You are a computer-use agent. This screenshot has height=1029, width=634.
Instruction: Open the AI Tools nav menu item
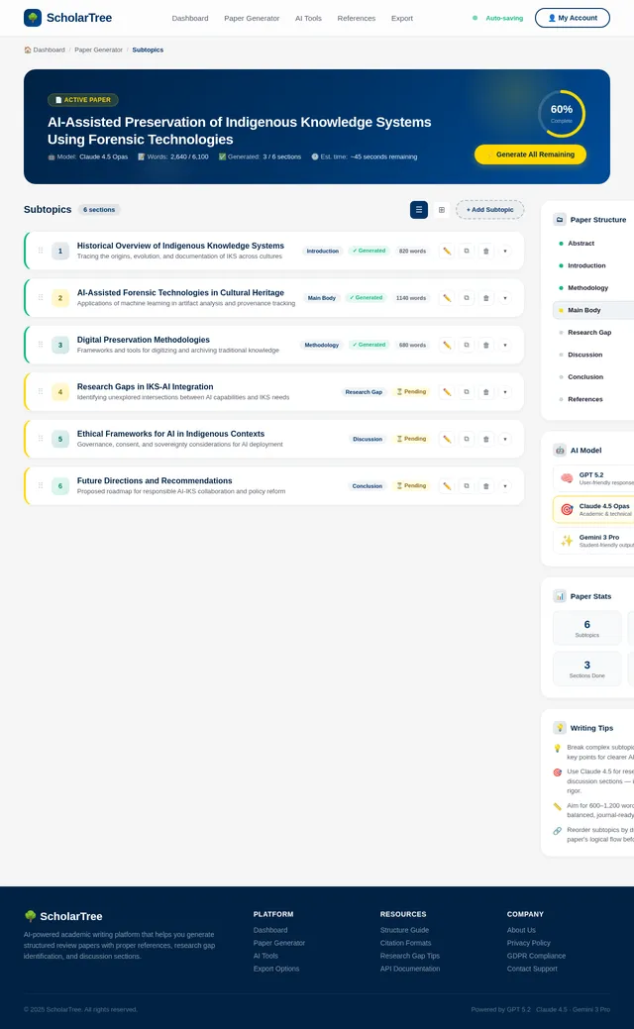click(308, 18)
